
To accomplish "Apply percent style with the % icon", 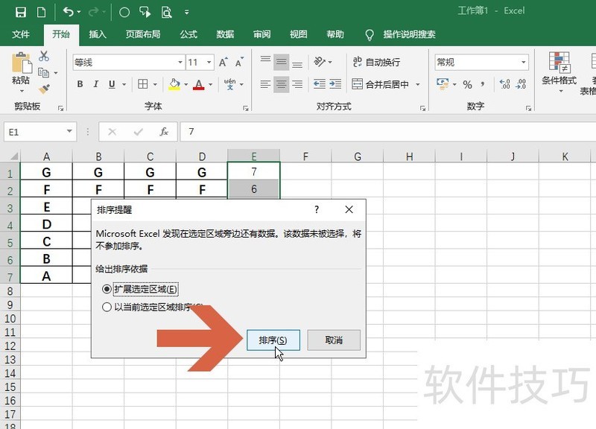I will pyautogui.click(x=467, y=84).
